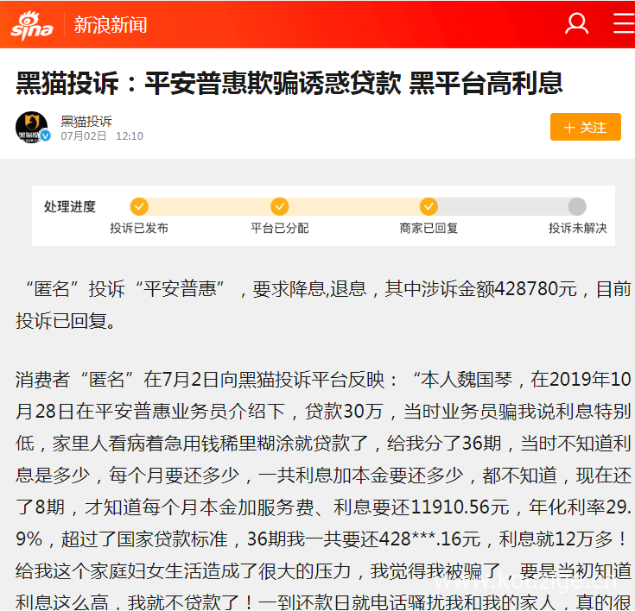The image size is (635, 611).
Task: Click the article headline 黑猫投诉：平安普惠欺骗诱惑贷款
Action: coord(289,84)
